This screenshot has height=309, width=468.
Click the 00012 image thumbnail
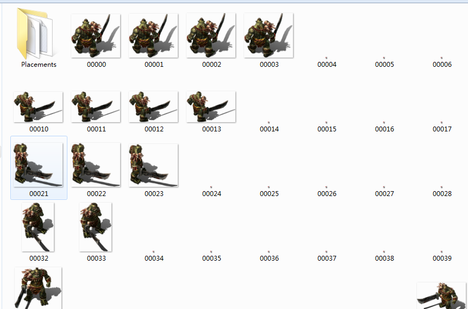pyautogui.click(x=153, y=107)
